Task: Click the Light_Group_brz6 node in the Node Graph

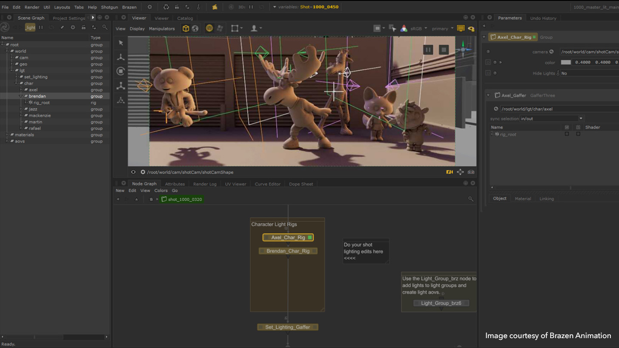Action: (441, 303)
